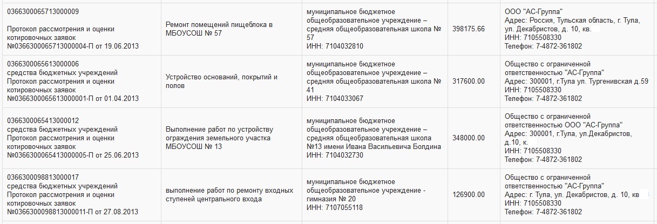This screenshot has width=657, height=224.
Task: Select 'Ремонт помещений пищеблока' description cell
Action: (x=219, y=29)
